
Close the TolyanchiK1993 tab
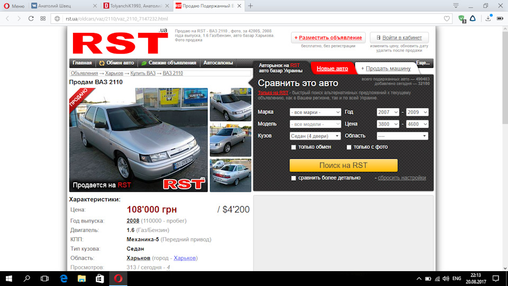pos(167,6)
